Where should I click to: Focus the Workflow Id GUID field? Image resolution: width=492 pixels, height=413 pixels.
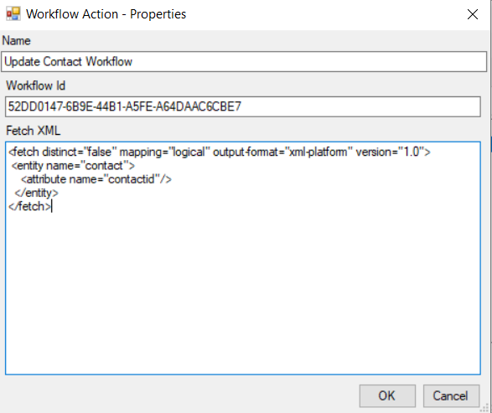pos(242,106)
